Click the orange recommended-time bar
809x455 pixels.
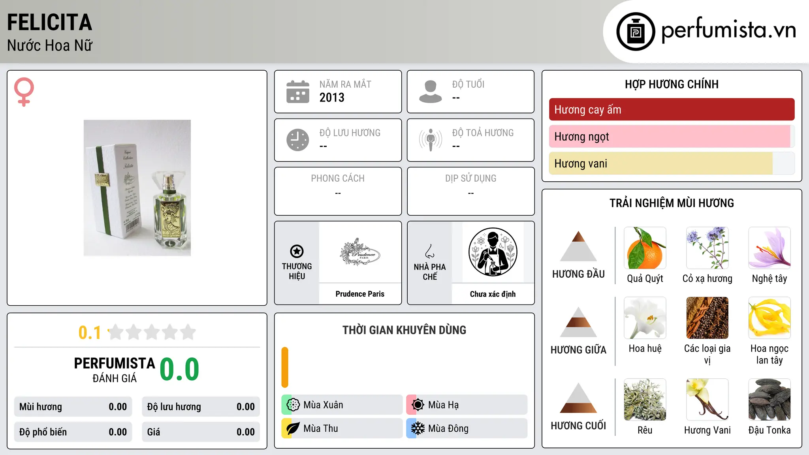tap(285, 367)
